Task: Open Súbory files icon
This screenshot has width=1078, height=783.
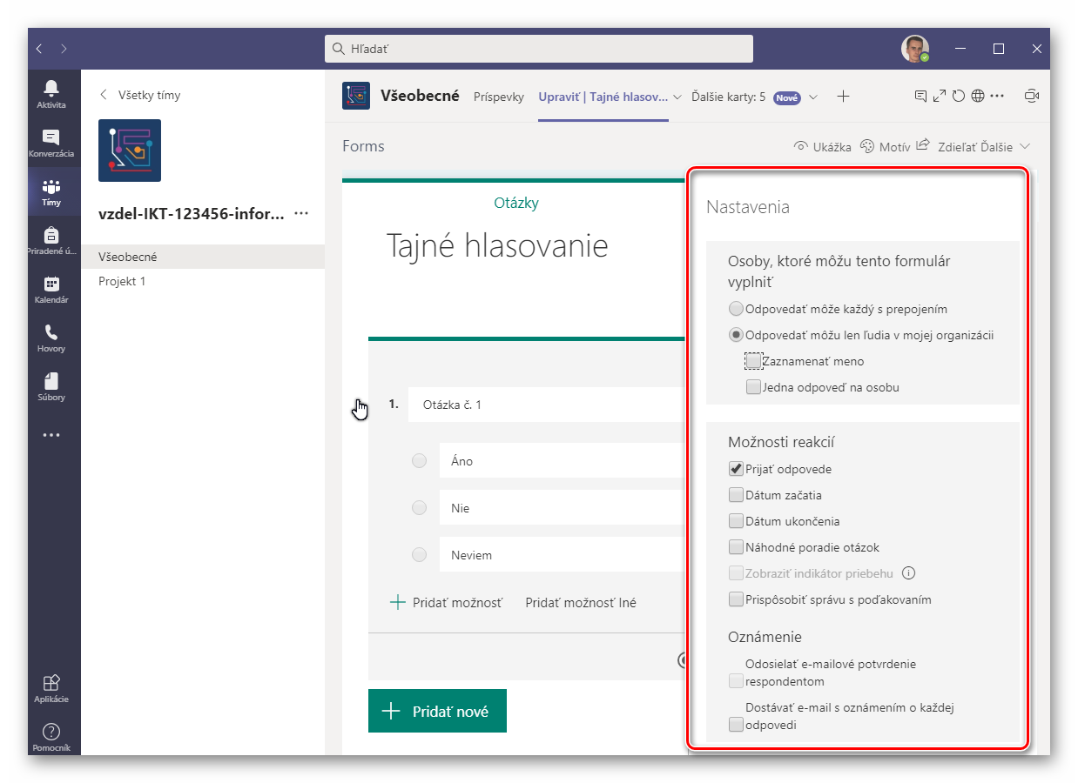Action: [51, 386]
